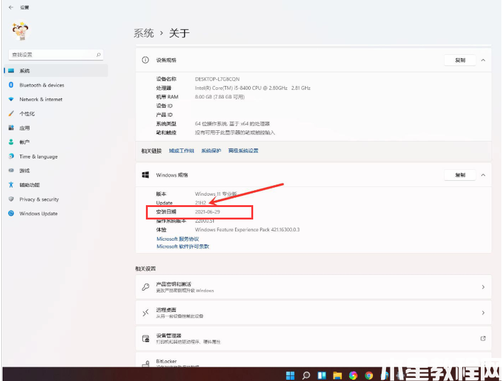Go back using the Settings back arrow

[x=11, y=7]
